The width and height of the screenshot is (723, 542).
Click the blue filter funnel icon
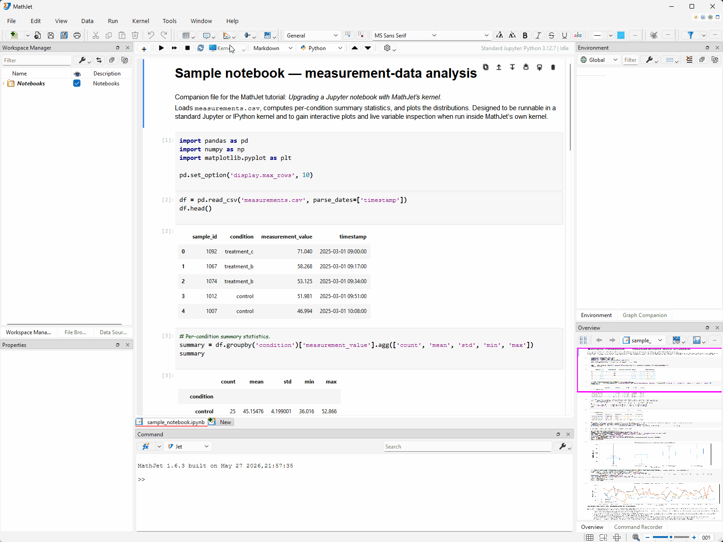click(x=690, y=35)
